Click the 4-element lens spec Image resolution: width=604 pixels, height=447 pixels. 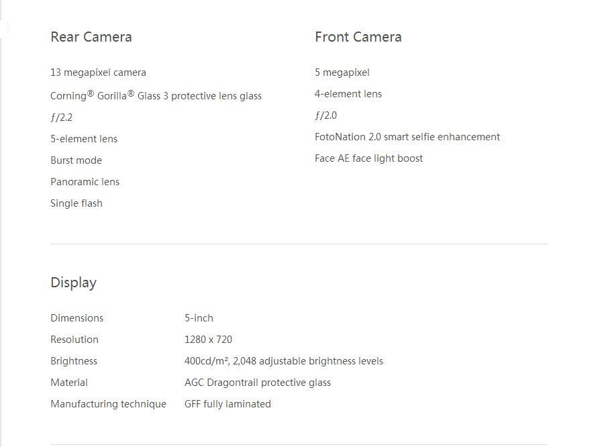[x=348, y=94]
